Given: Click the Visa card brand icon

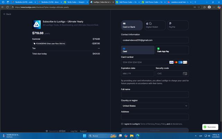Looking at the screenshot, I should pos(171,62).
